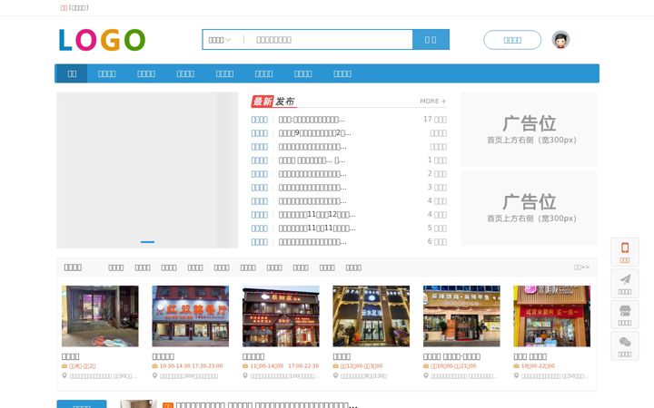Screen dimensions: 654x408
Task: Click the paper plane sidebar icon
Action: [625, 279]
